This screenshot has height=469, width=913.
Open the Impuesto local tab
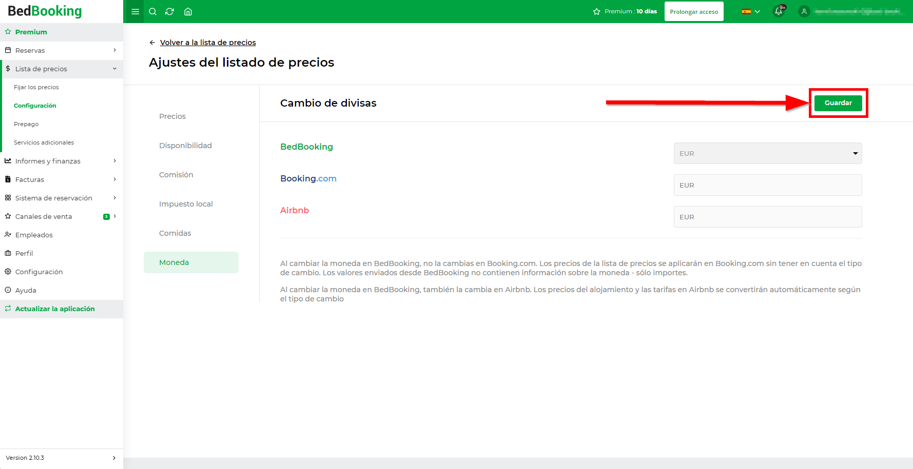coord(186,204)
